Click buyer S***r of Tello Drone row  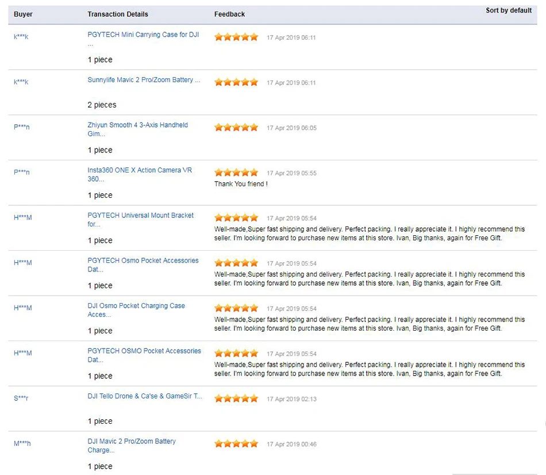pos(21,398)
